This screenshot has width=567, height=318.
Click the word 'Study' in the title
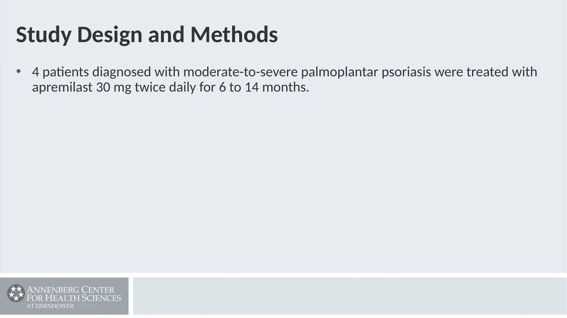click(x=44, y=35)
